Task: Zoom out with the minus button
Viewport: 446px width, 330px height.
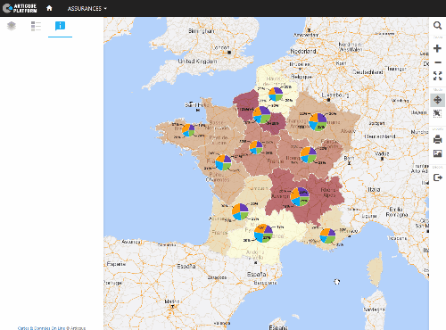Action: (437, 62)
